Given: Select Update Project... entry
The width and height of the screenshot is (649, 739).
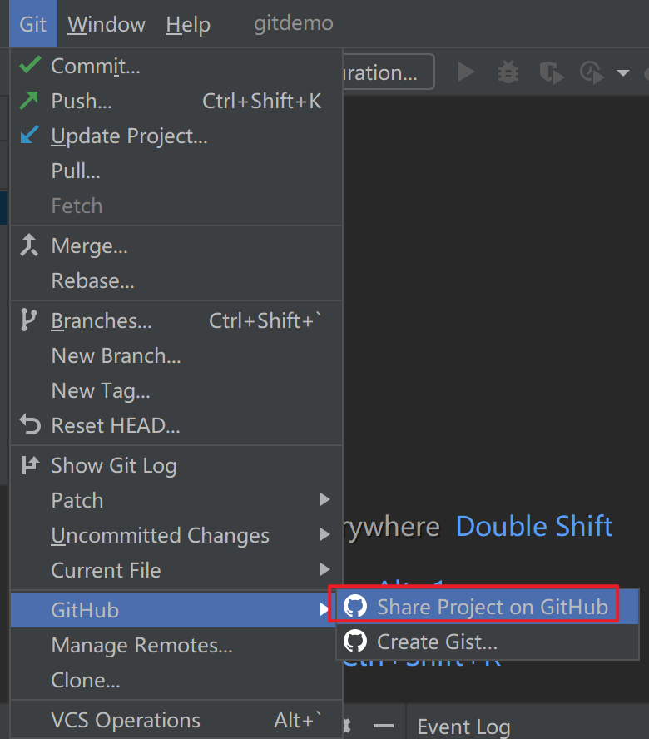Looking at the screenshot, I should point(176,136).
